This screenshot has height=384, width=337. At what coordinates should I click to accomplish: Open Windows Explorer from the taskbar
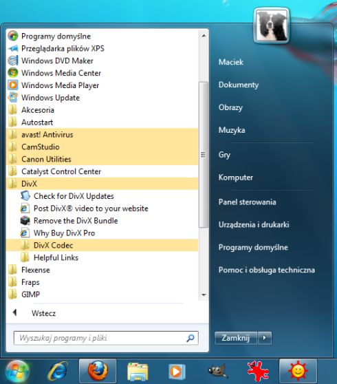point(138,372)
